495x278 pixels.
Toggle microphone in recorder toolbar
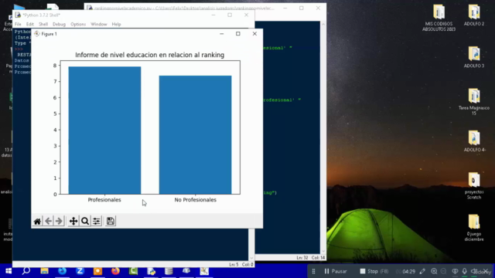click(x=464, y=271)
